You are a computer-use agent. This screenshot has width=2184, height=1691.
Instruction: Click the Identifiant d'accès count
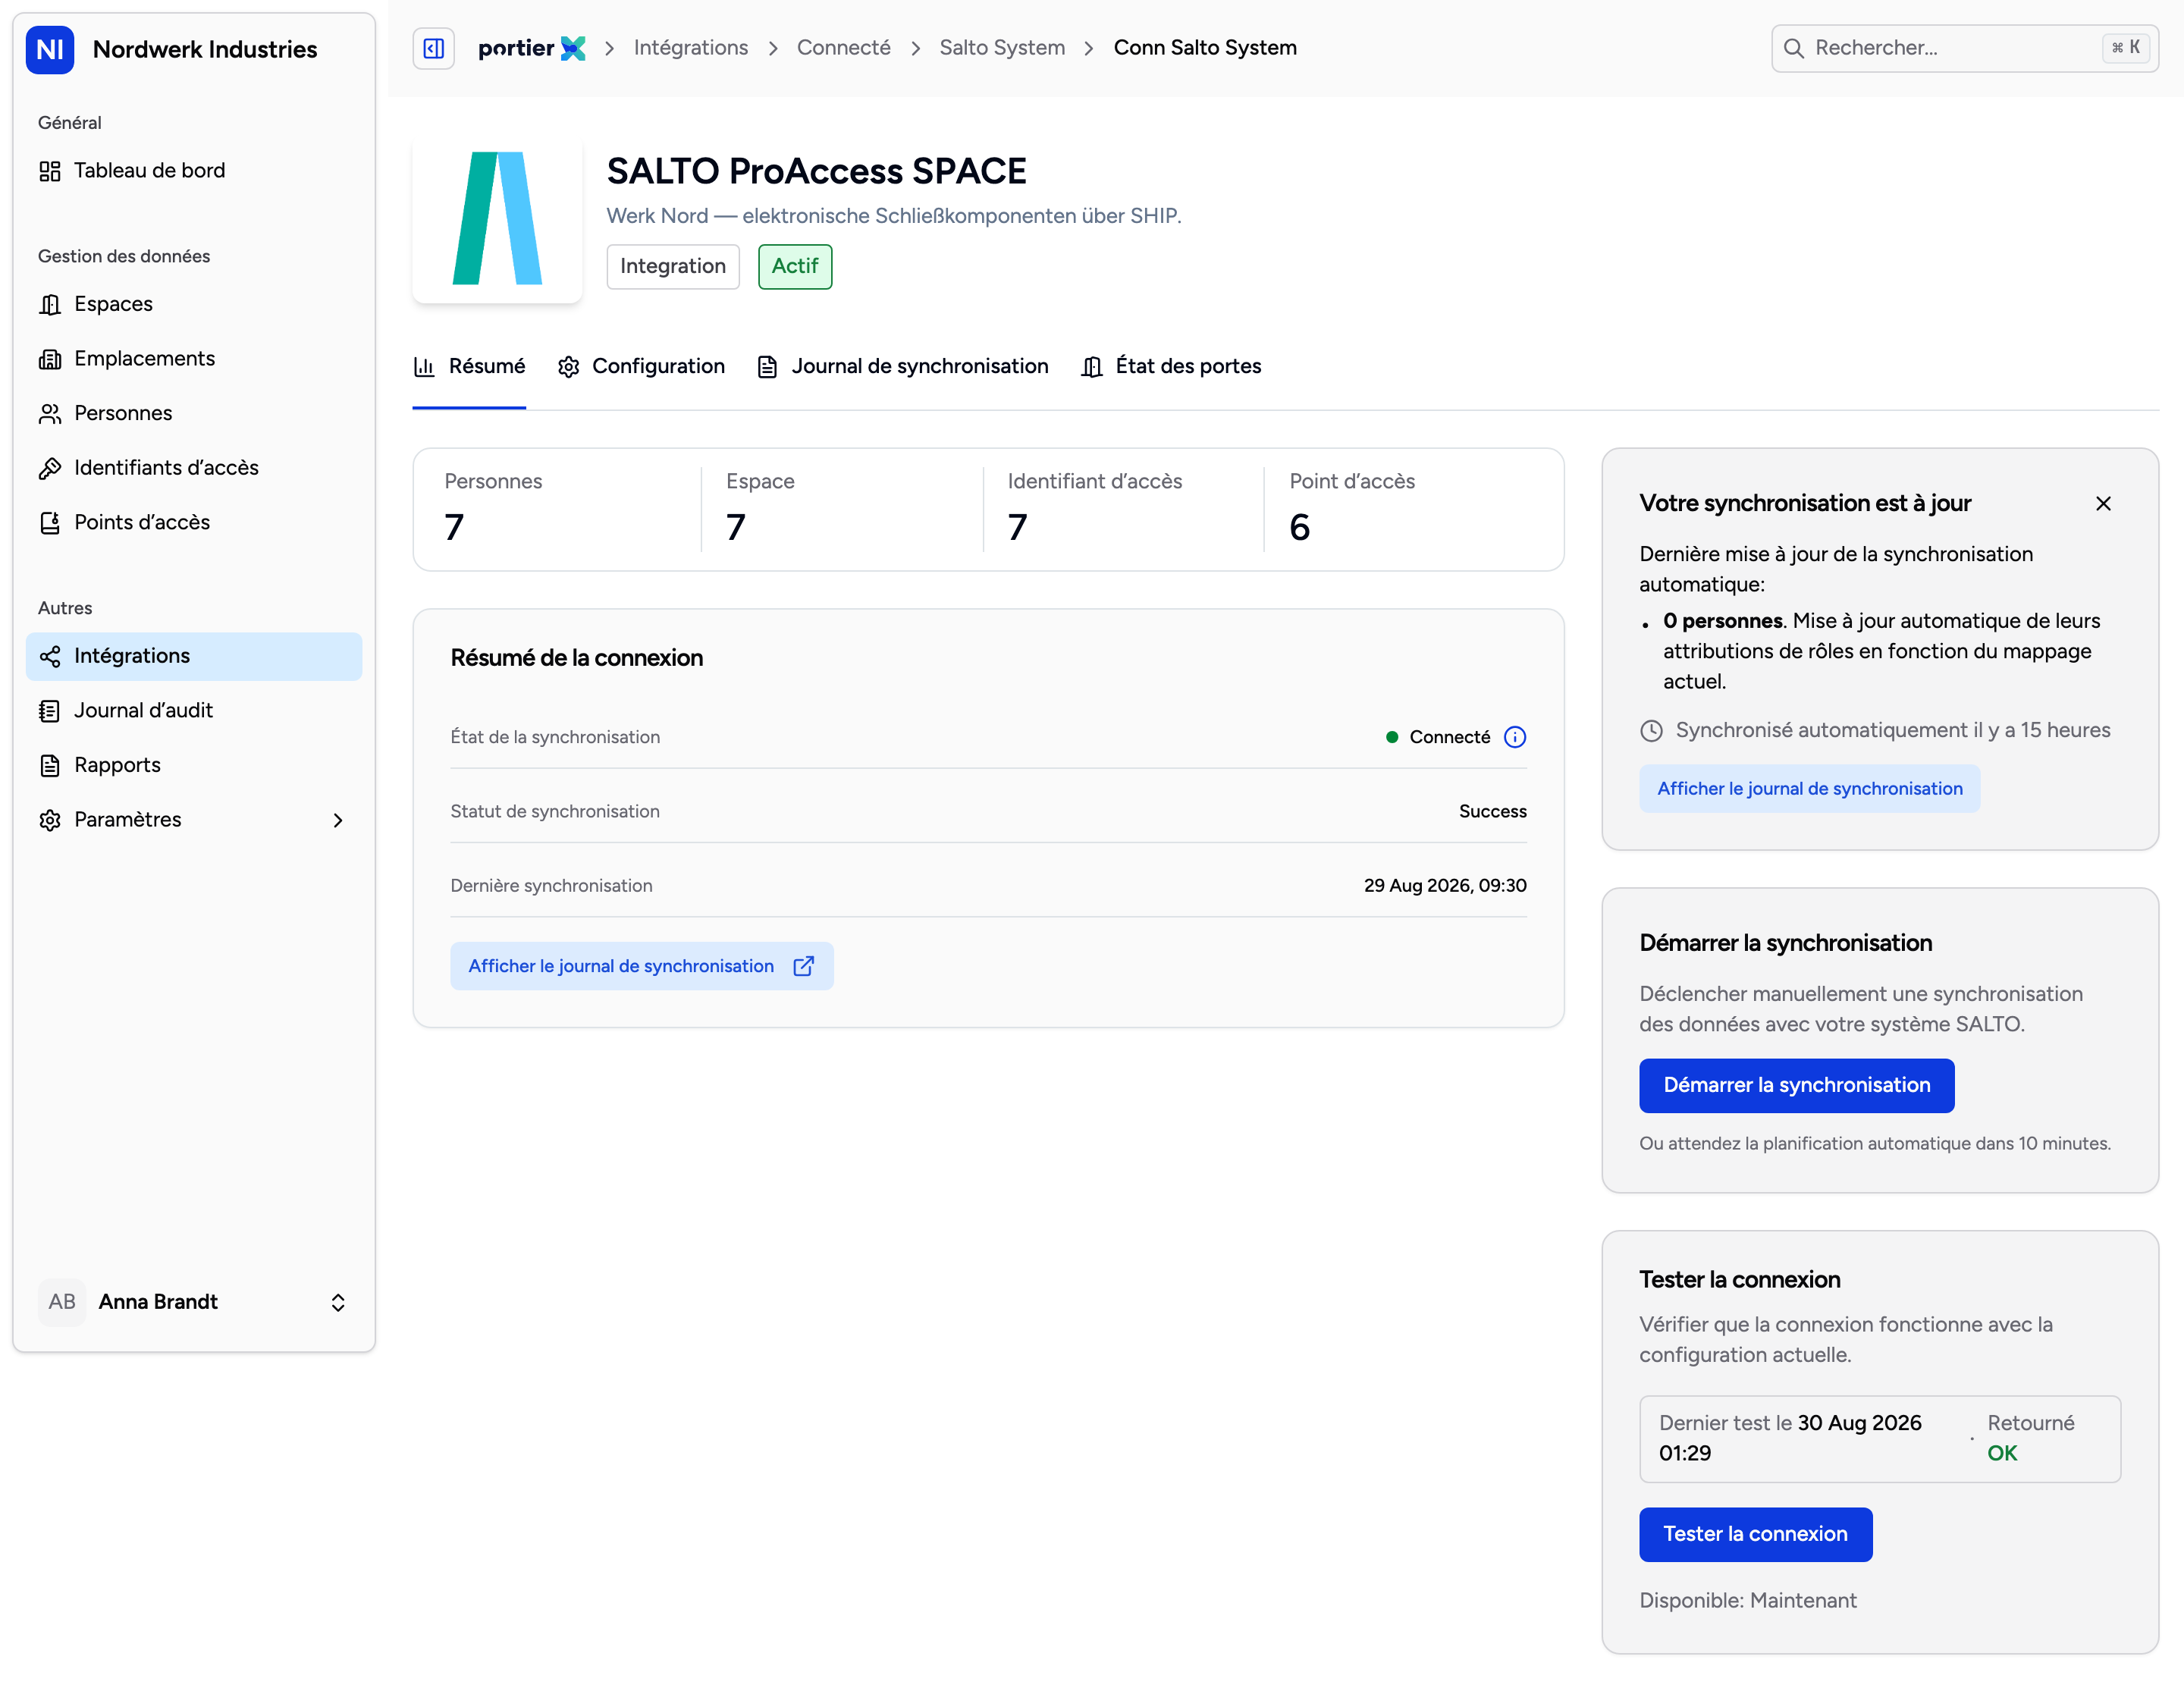coord(1018,528)
